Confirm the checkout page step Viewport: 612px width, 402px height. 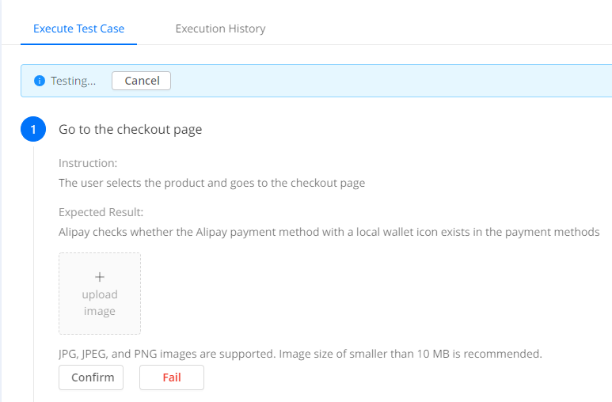[x=91, y=377]
